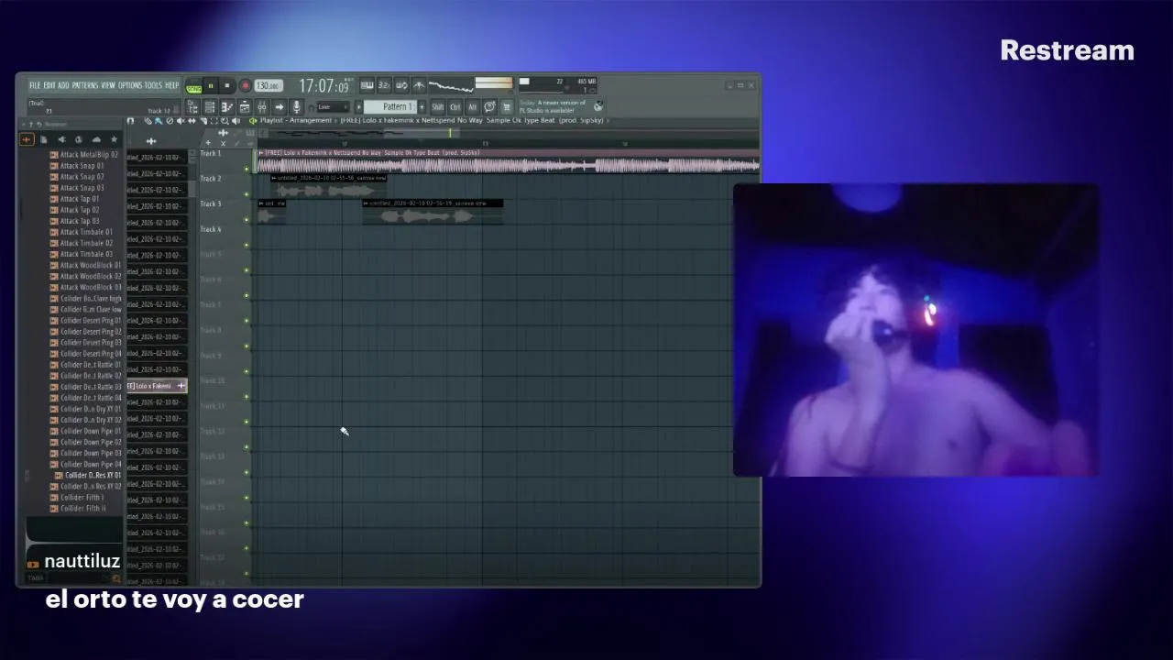Open the Piano roll icon
Screen dimensions: 1173x660
tap(227, 106)
